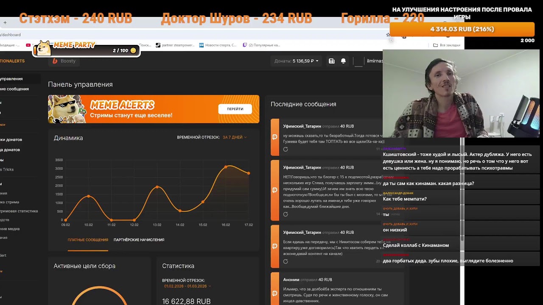The width and height of the screenshot is (543, 305).
Task: Click the 'Доктор Шуров - 234 RUB' ticker text
Action: coord(236,19)
